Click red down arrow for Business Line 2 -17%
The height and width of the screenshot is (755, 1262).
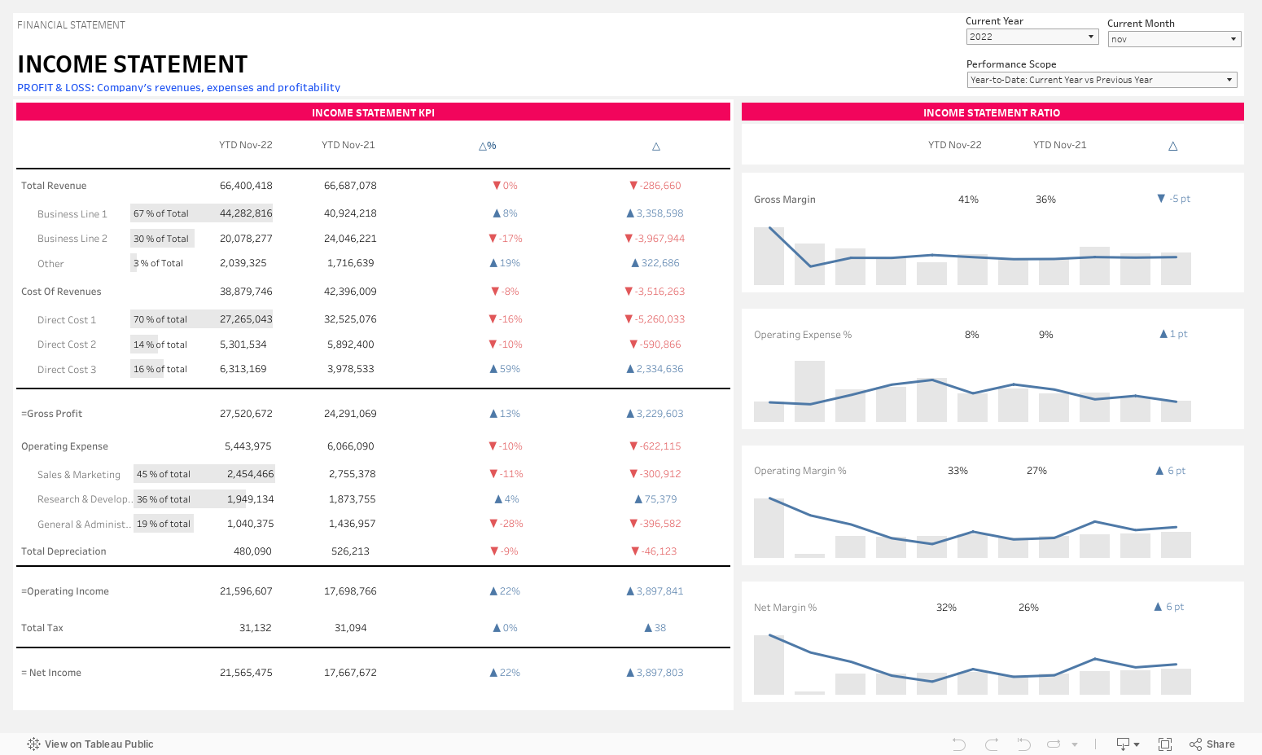pos(493,239)
